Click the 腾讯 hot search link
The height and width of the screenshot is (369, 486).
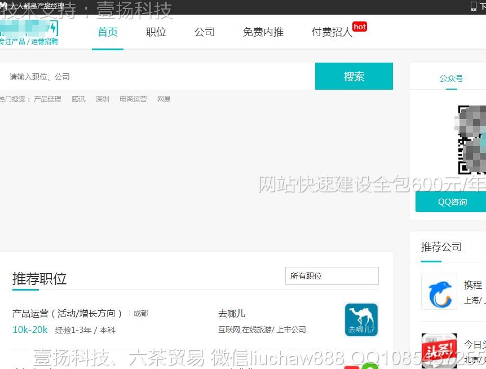pos(78,99)
